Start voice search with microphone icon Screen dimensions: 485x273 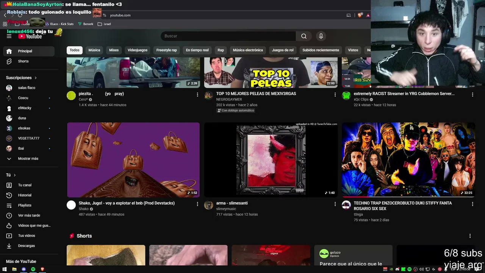[x=321, y=36]
